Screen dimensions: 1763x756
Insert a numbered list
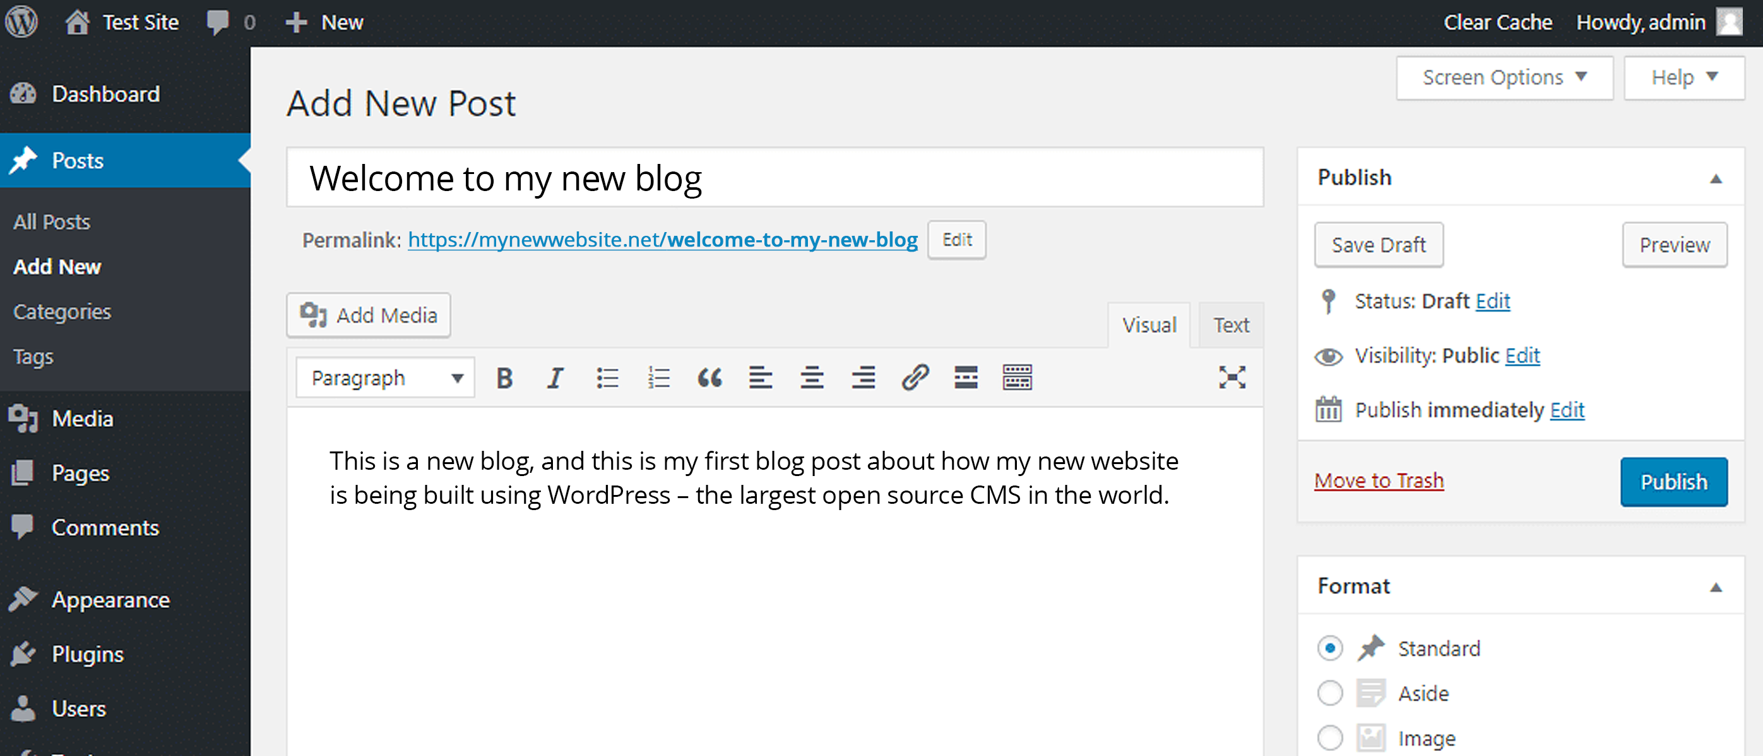[x=658, y=376]
